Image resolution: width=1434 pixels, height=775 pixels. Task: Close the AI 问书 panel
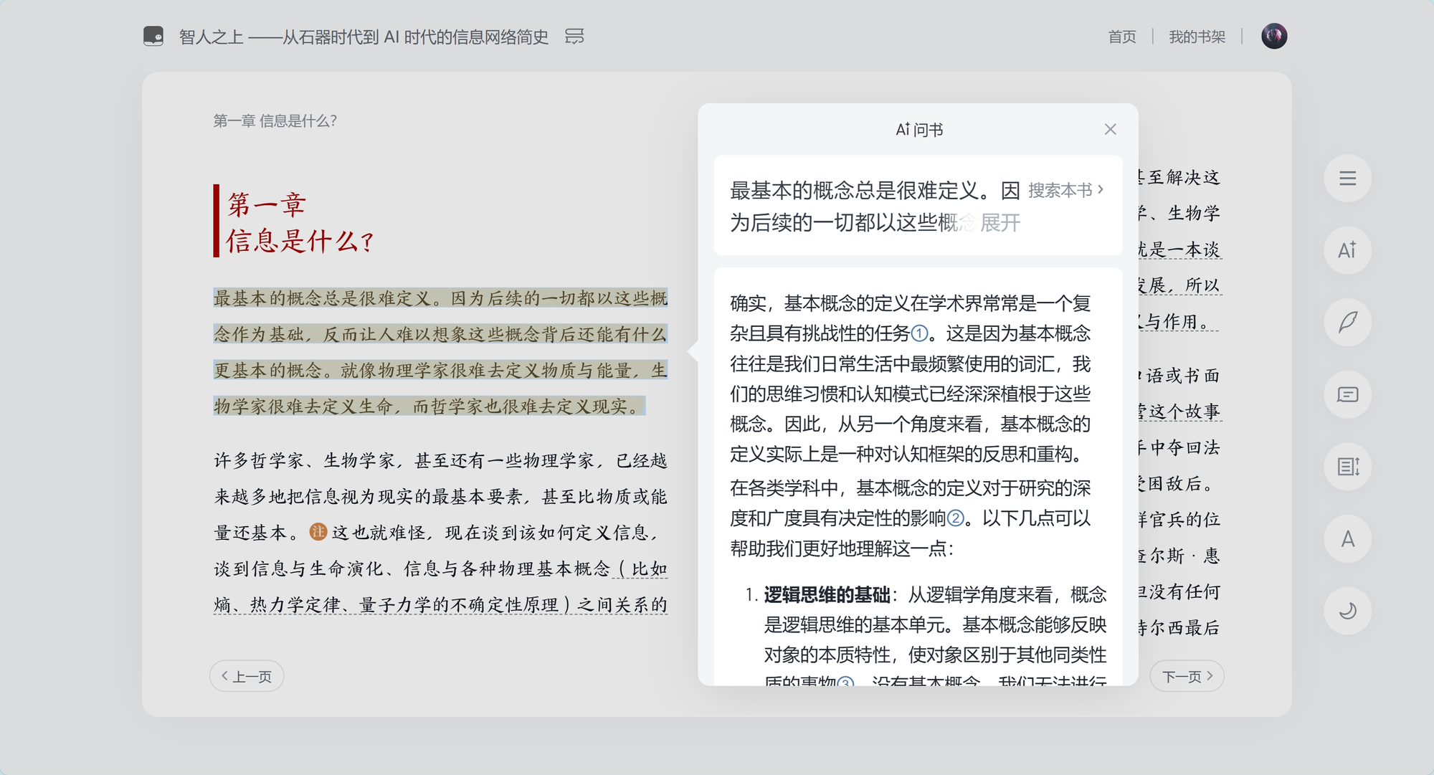pos(1110,129)
